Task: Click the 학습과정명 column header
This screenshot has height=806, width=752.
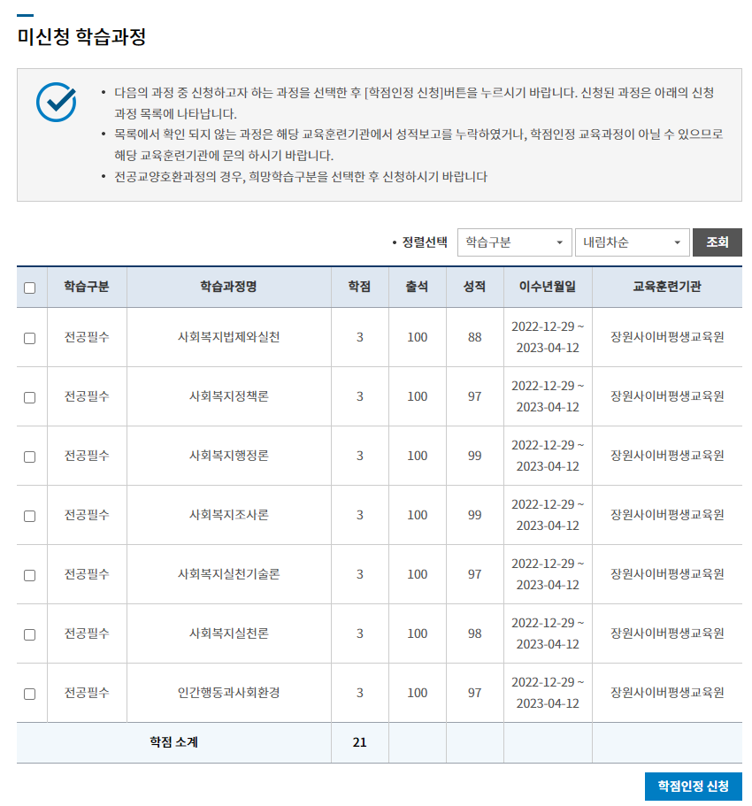Action: pyautogui.click(x=229, y=287)
